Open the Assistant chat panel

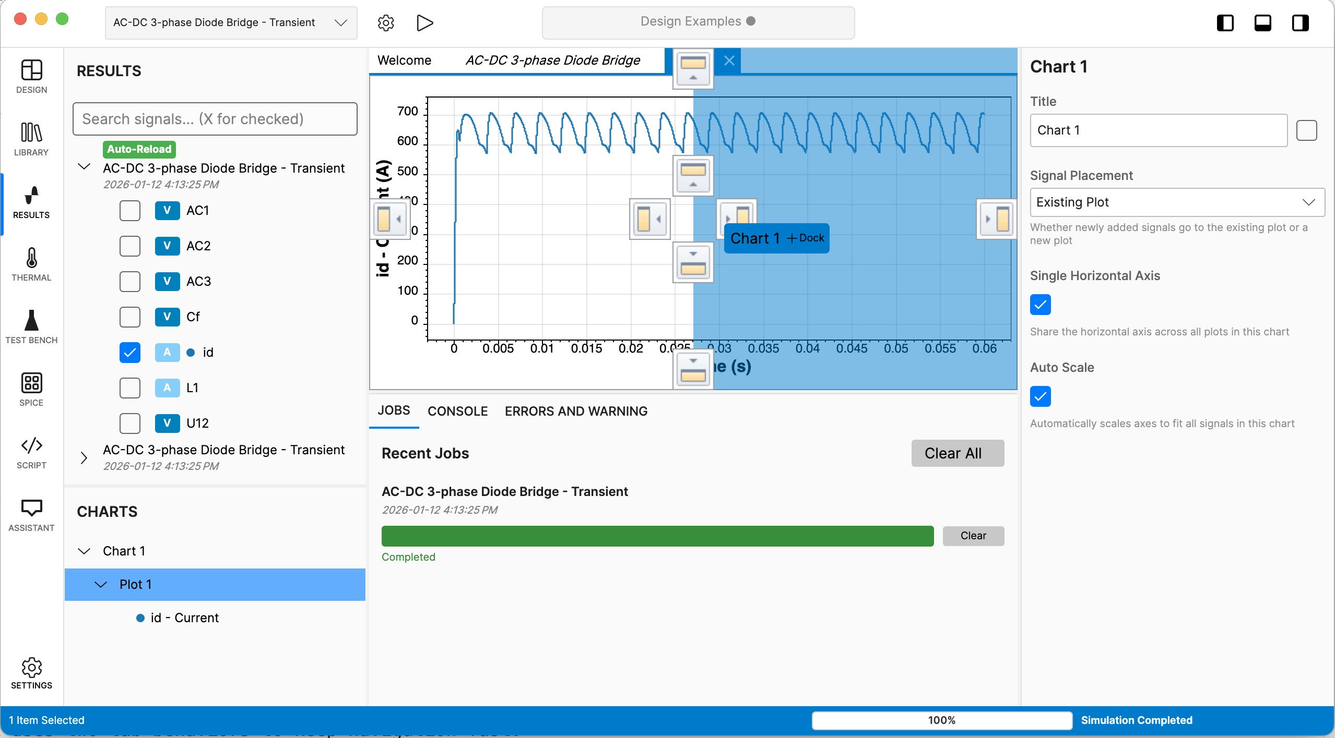coord(31,514)
